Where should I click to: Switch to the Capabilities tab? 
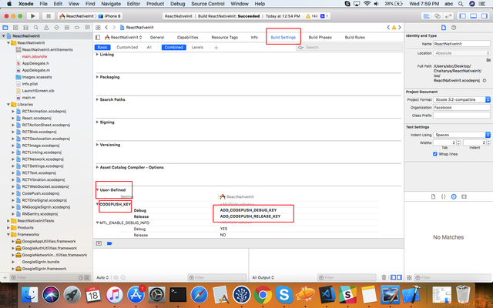coord(187,37)
